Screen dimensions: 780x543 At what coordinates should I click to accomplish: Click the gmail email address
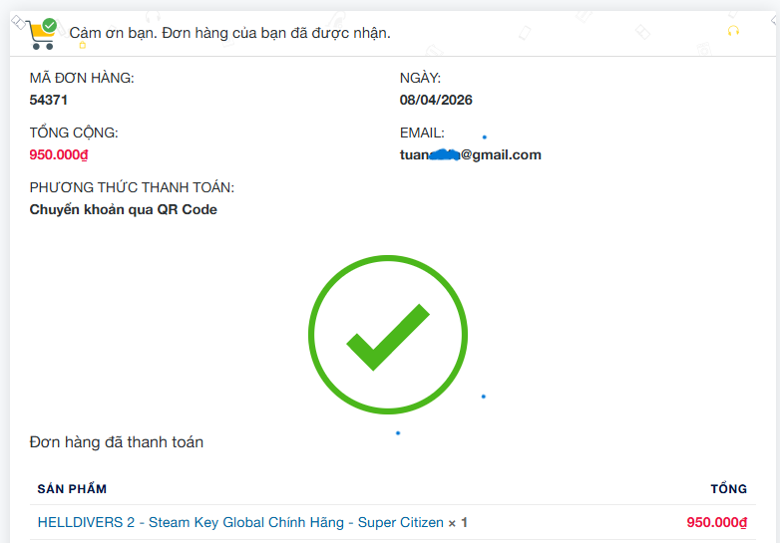click(x=471, y=154)
